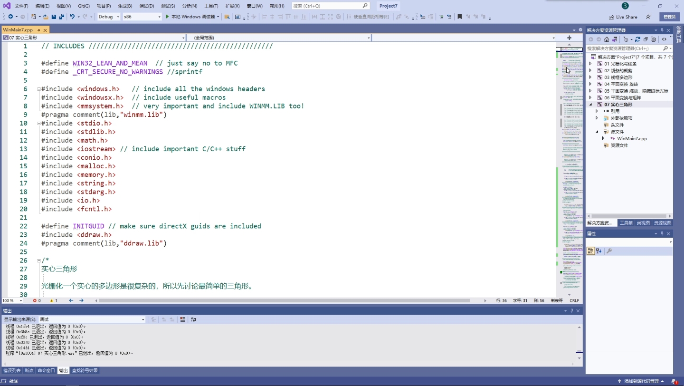Collapse the comment block at line 26
Screen dimensions: 684x386
[38, 261]
